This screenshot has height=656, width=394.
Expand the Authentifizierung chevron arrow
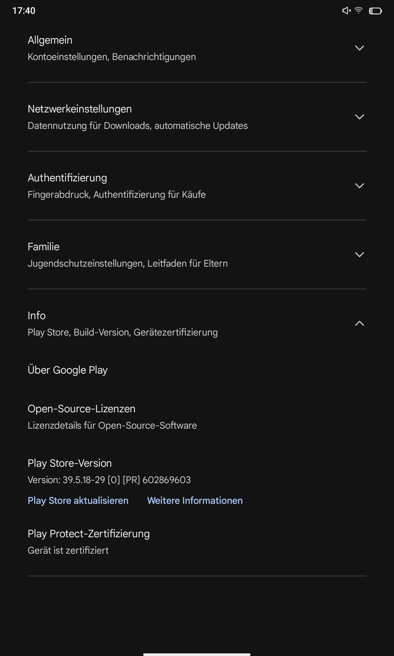[x=359, y=186]
